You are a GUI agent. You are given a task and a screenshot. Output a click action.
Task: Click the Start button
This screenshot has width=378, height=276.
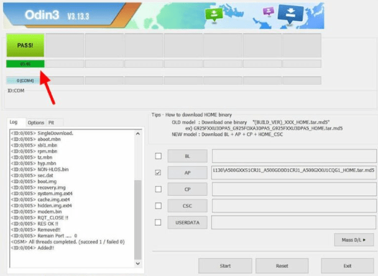(225, 266)
